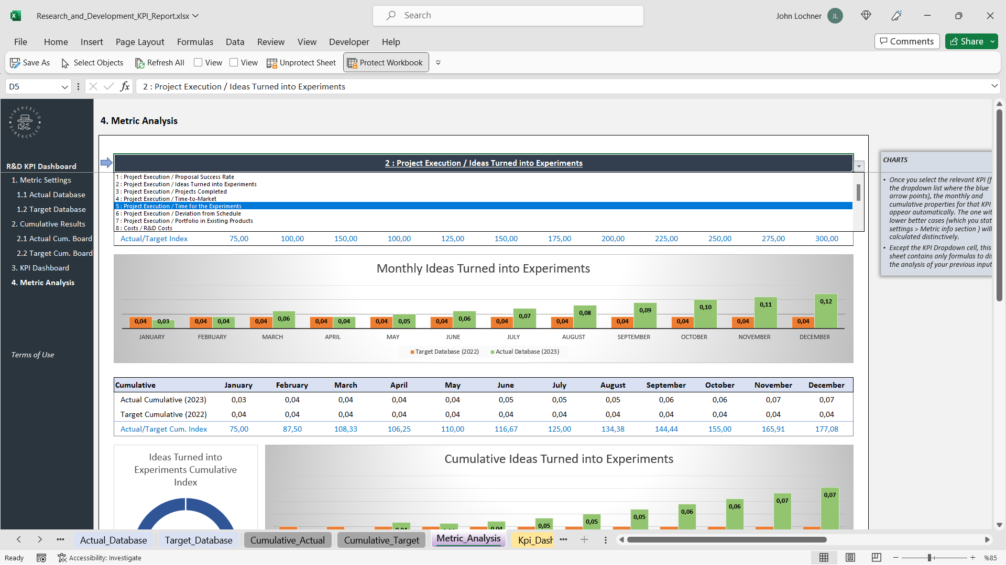Click the Protect Workbook icon
Image resolution: width=1006 pixels, height=565 pixels.
click(352, 62)
